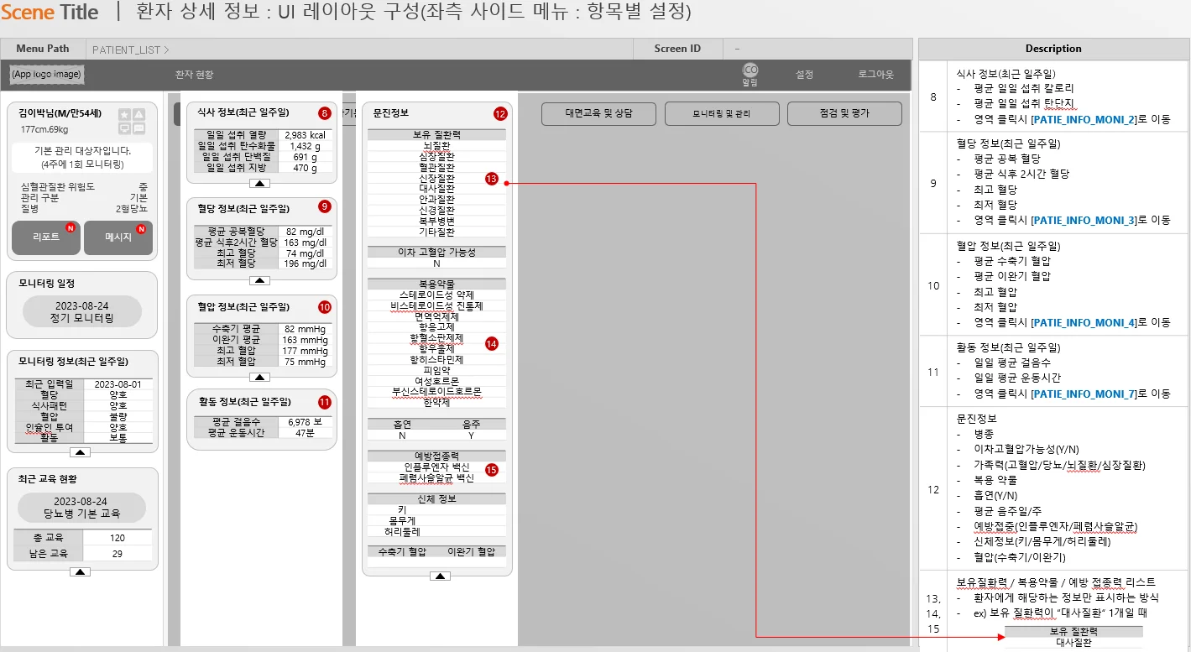The width and height of the screenshot is (1191, 652).
Task: Switch to 대면교육 및 상담 tab button
Action: point(597,113)
